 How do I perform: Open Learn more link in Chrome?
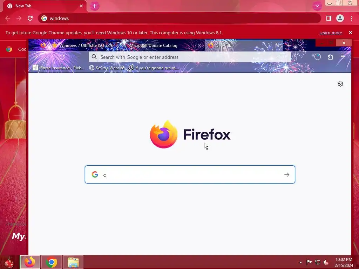click(x=331, y=33)
